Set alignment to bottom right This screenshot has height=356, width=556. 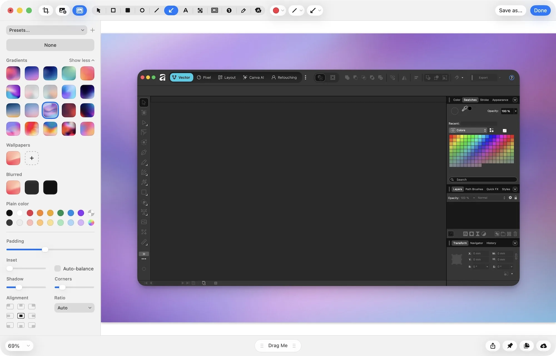[32, 325]
